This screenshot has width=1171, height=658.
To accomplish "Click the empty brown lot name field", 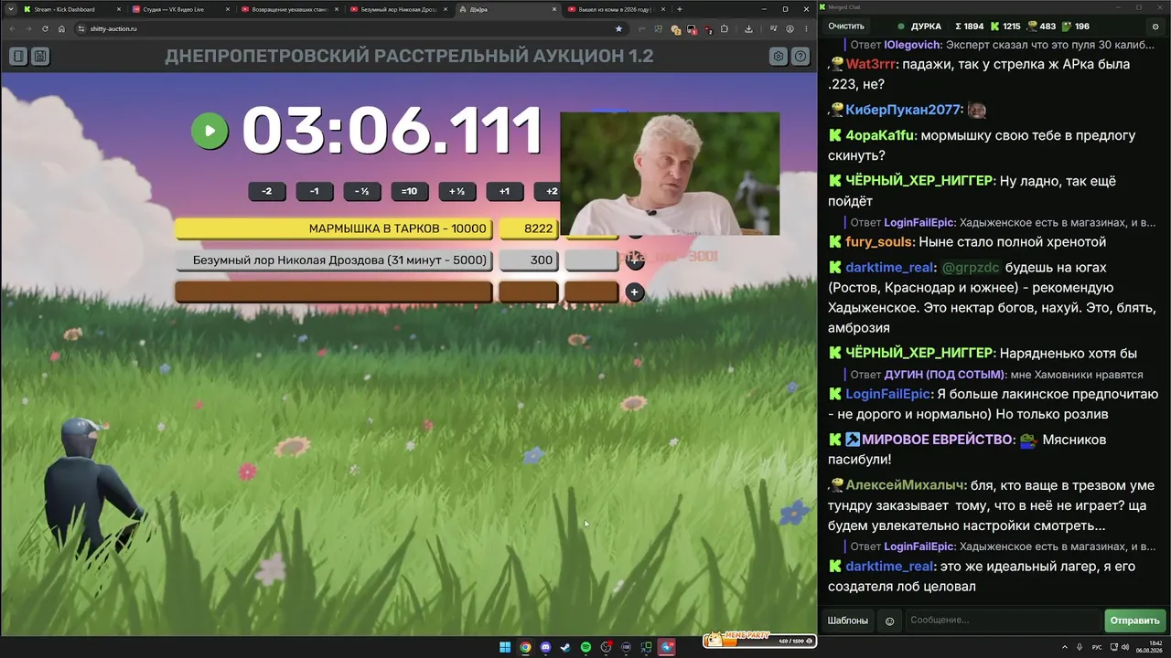I will pyautogui.click(x=334, y=292).
